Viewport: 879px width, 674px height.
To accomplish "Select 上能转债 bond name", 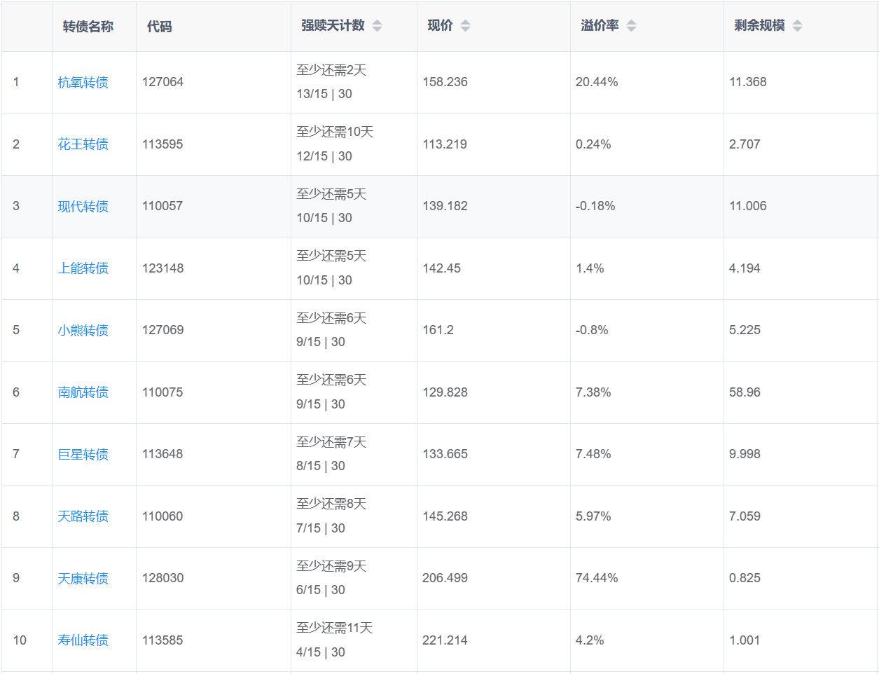I will pos(83,268).
